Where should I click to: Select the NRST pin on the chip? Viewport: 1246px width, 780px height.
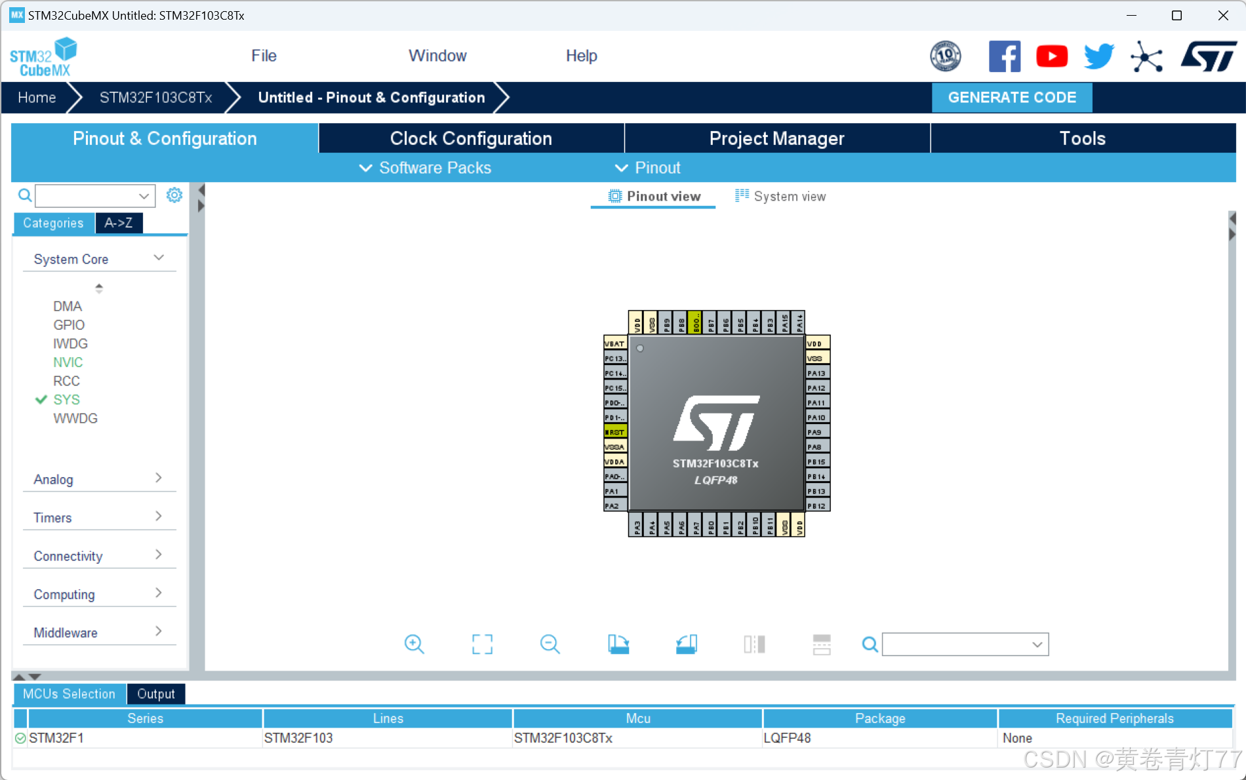coord(615,432)
